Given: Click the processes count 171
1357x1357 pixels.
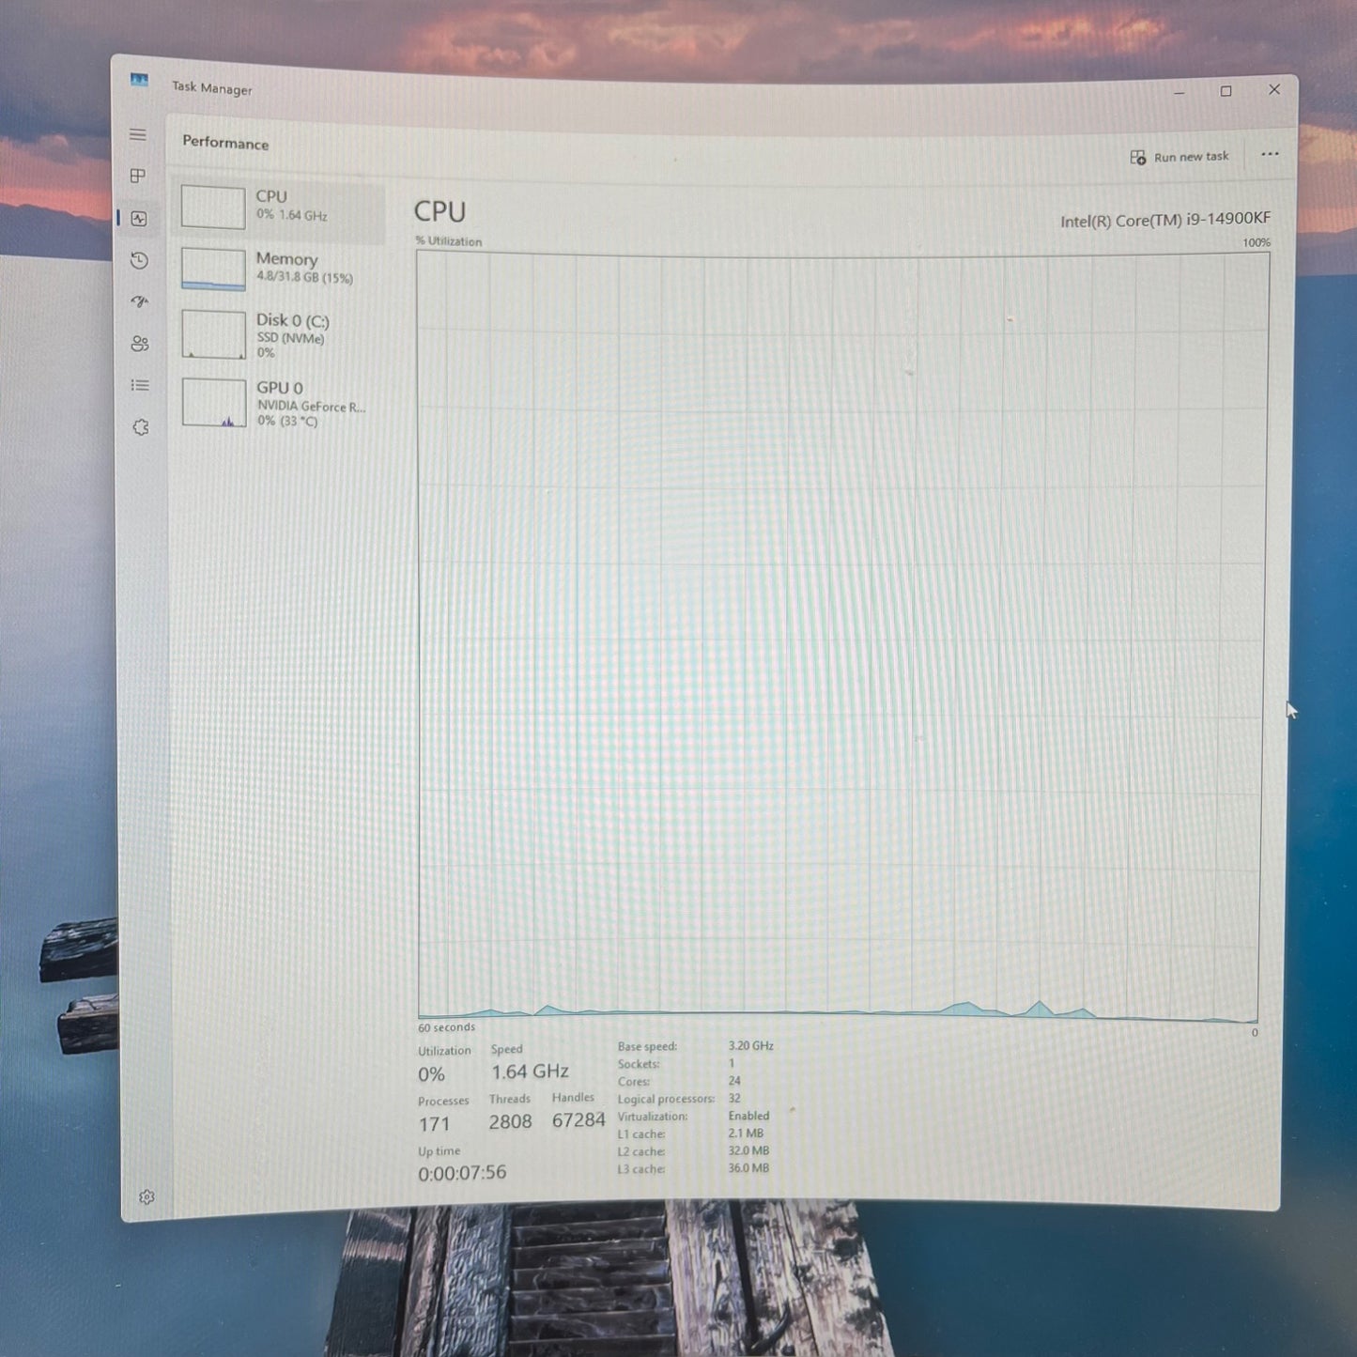Looking at the screenshot, I should click(x=434, y=1124).
